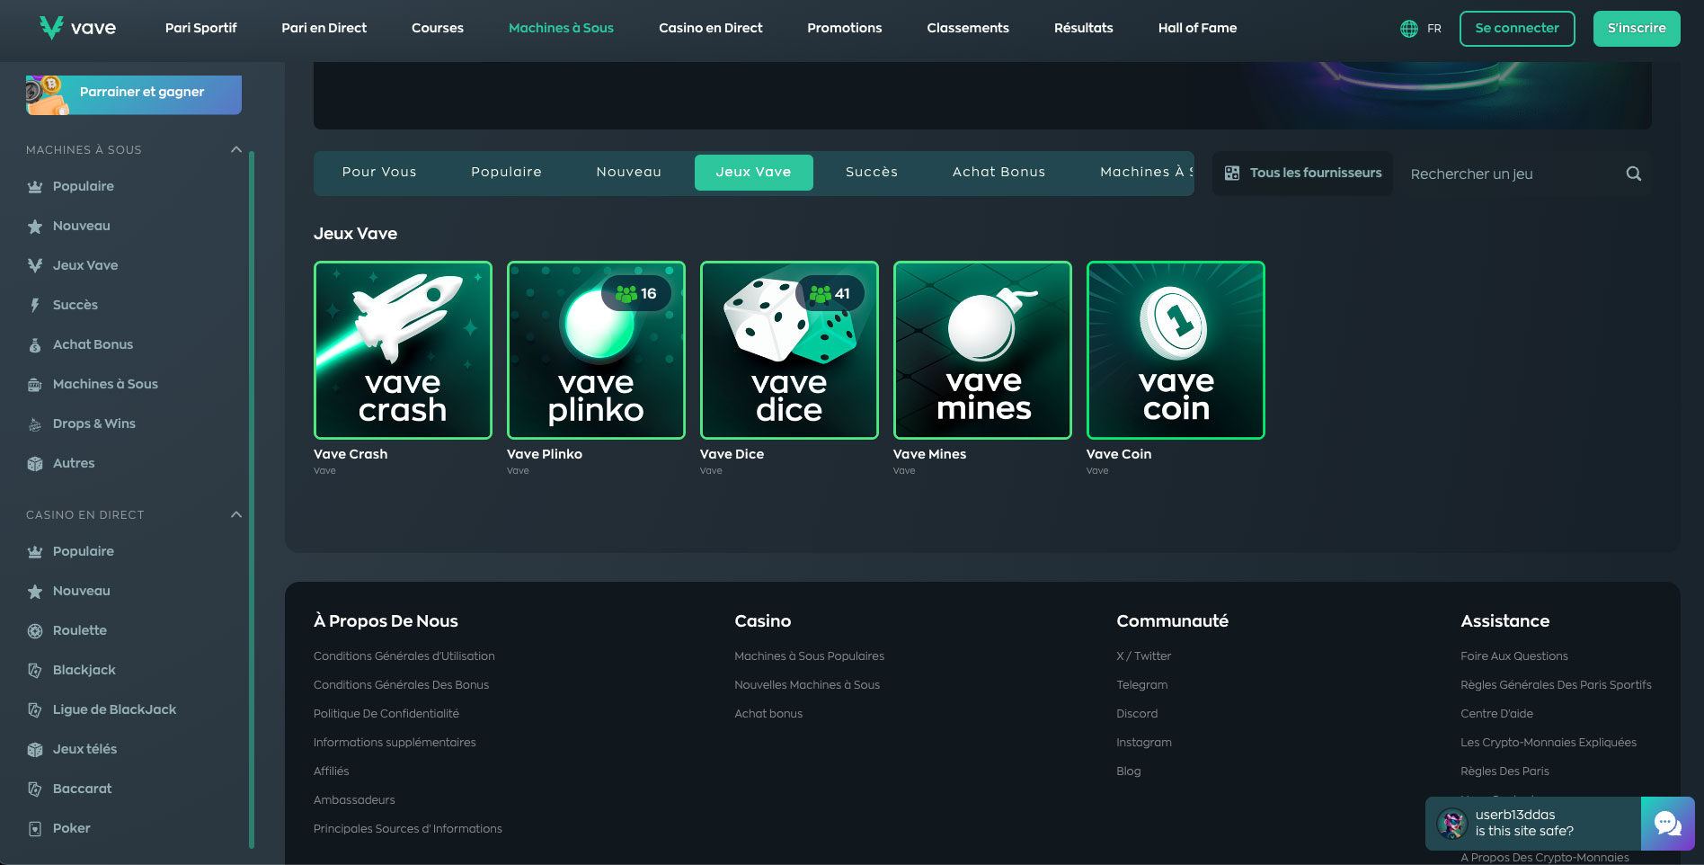1704x865 pixels.
Task: Open the Centre D'aide link
Action: pyautogui.click(x=1496, y=714)
